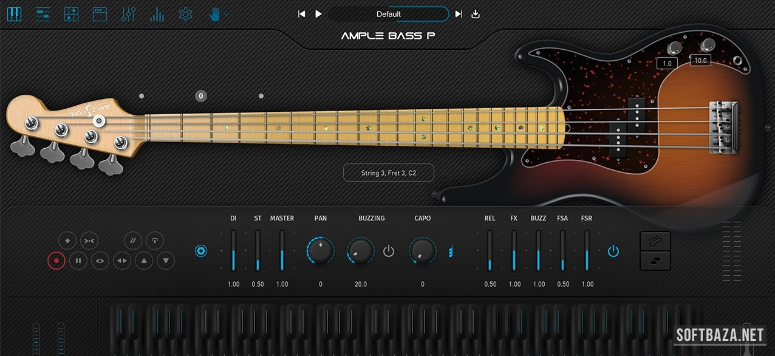
Task: Click the save preset download icon
Action: pos(476,14)
